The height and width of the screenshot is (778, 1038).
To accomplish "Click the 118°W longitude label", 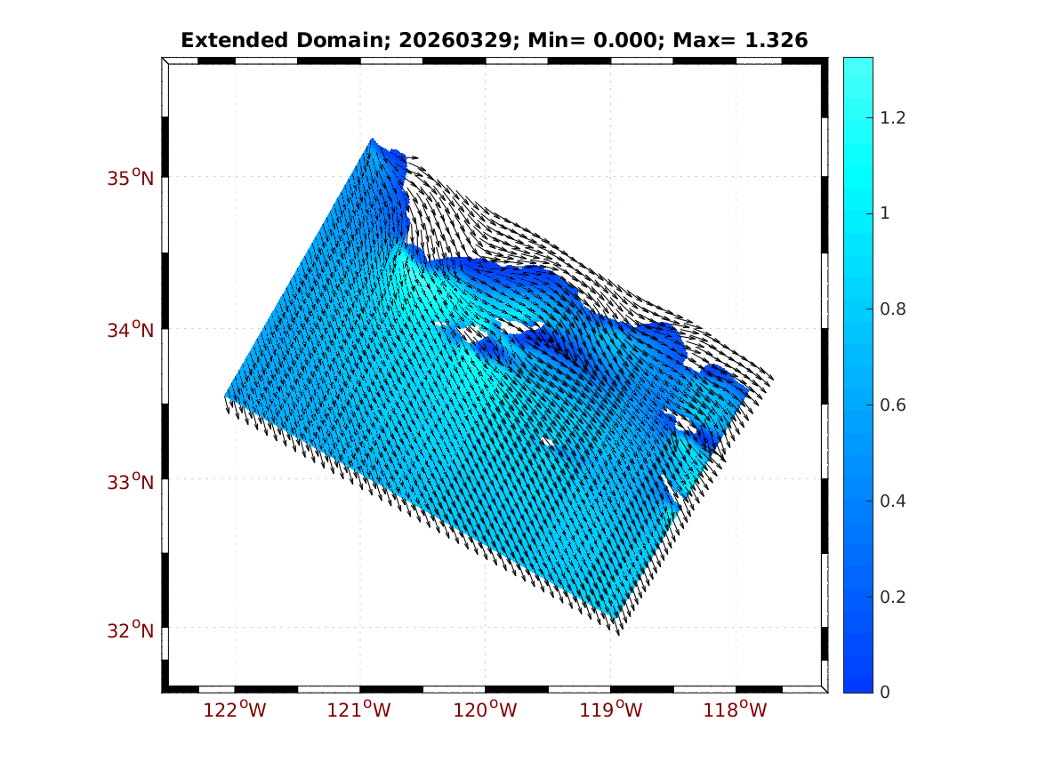I will point(736,710).
